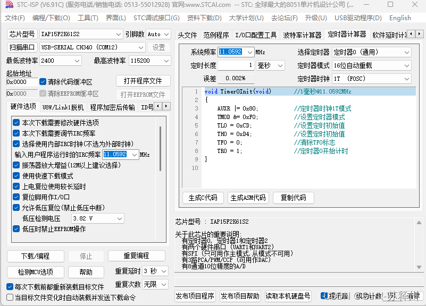Open the STC调试接口(G) menu
This screenshot has height=306, width=426.
tap(156, 18)
